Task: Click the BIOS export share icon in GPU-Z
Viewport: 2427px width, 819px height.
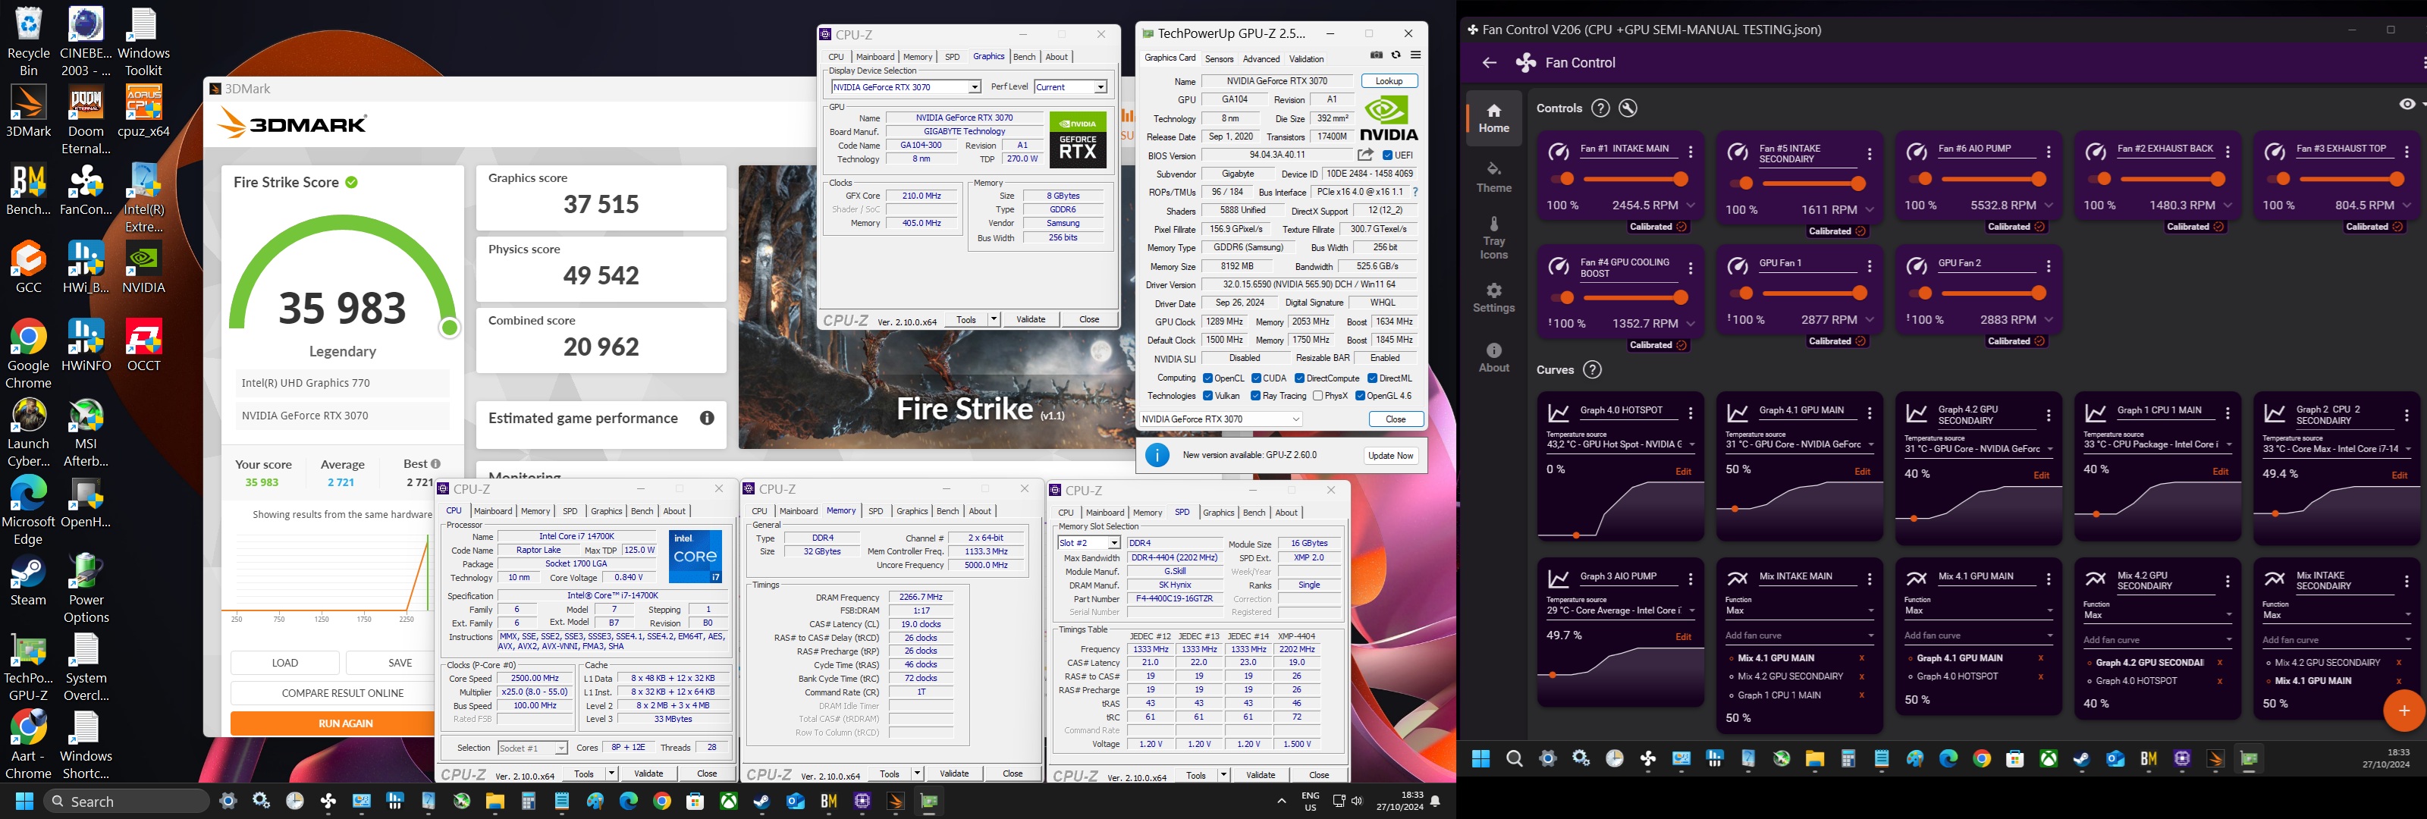Action: point(1365,155)
